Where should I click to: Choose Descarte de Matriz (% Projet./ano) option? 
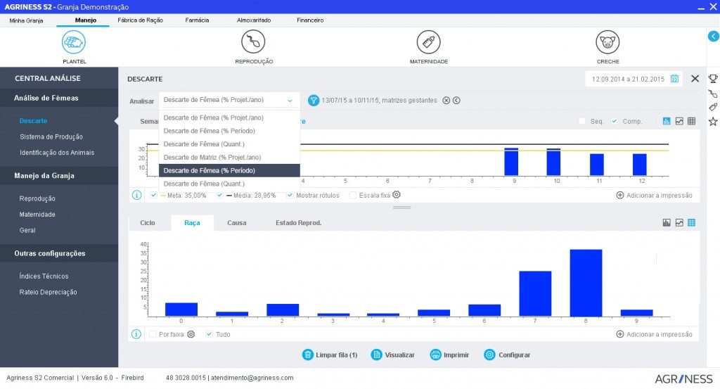click(212, 157)
